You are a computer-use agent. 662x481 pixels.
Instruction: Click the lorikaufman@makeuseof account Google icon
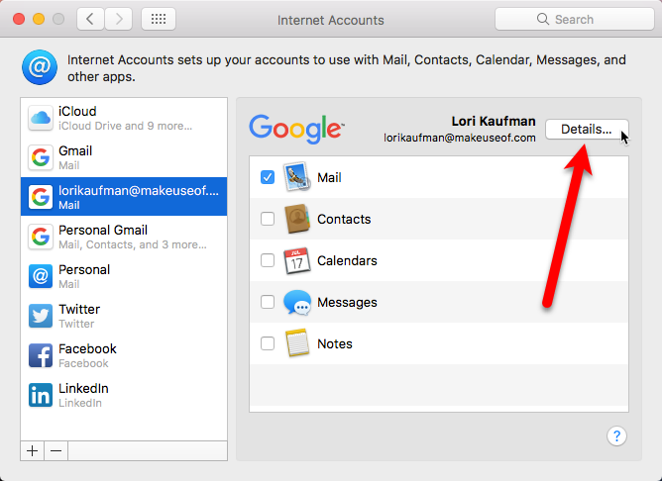41,197
